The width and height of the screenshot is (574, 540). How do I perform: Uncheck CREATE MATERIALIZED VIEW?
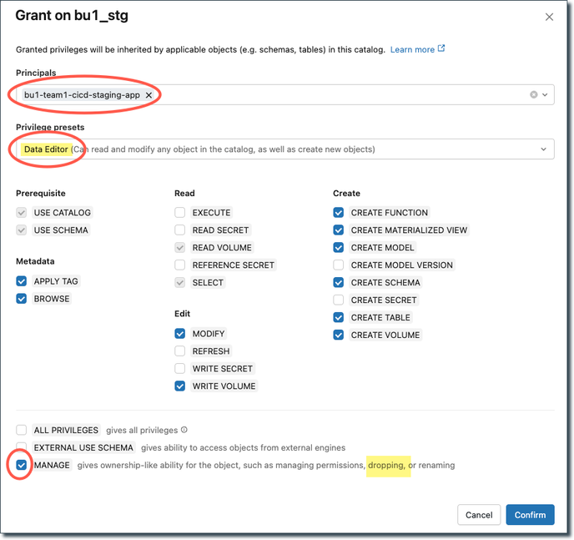pos(339,230)
